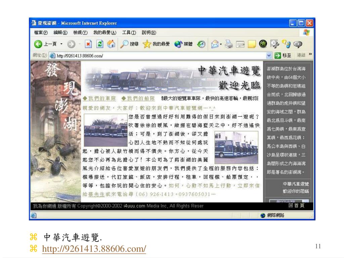Click the 網址(D) address label
Screen dimensions: 344x258
pos(40,55)
